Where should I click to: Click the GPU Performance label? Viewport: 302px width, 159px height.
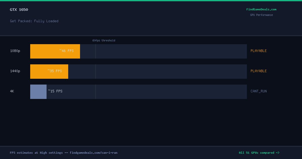261,15
